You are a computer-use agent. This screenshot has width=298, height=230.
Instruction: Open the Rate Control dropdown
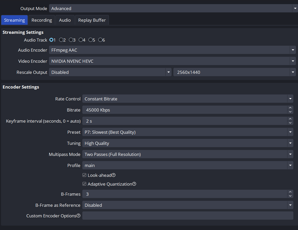click(291, 99)
